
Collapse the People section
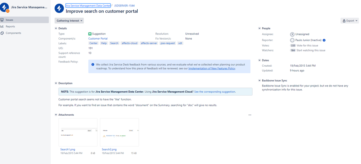pos(259,28)
